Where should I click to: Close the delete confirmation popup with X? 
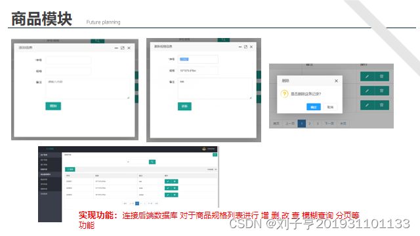click(x=336, y=81)
